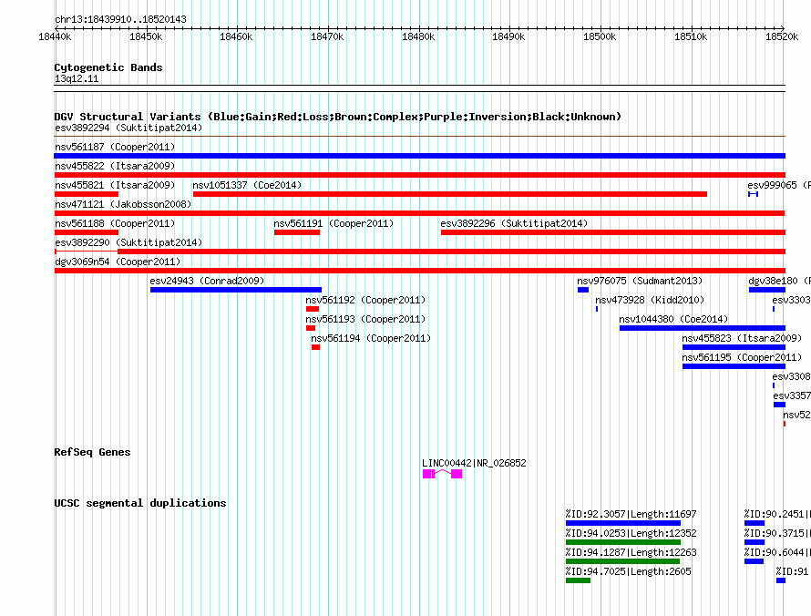Click the nsv561193 (Cooper2011) label
This screenshot has height=616, width=811.
click(365, 319)
